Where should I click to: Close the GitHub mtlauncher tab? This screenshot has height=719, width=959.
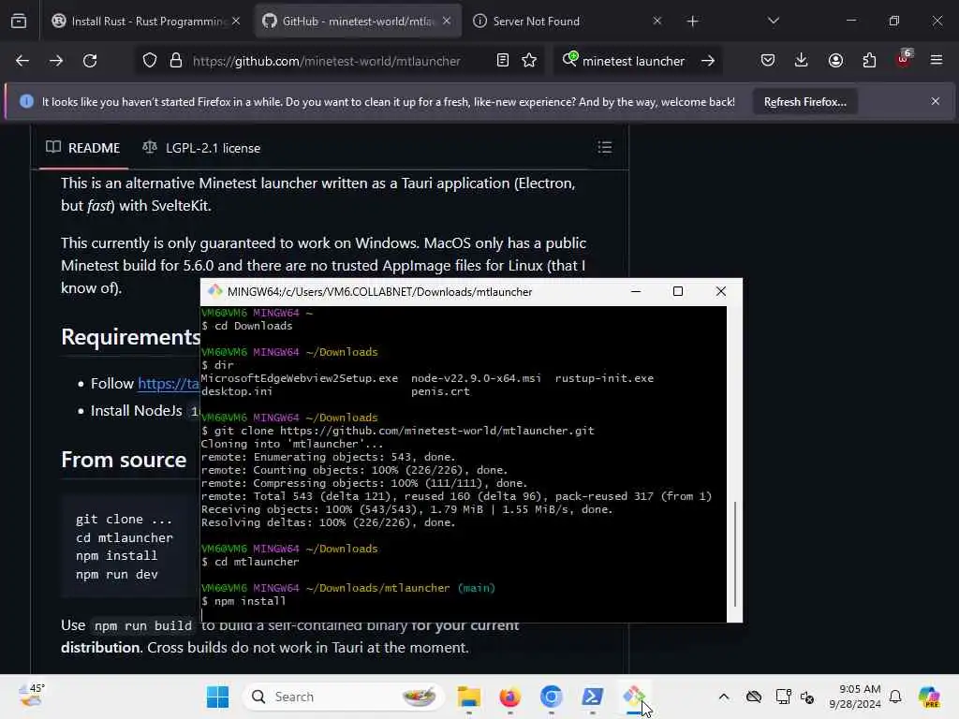447,22
